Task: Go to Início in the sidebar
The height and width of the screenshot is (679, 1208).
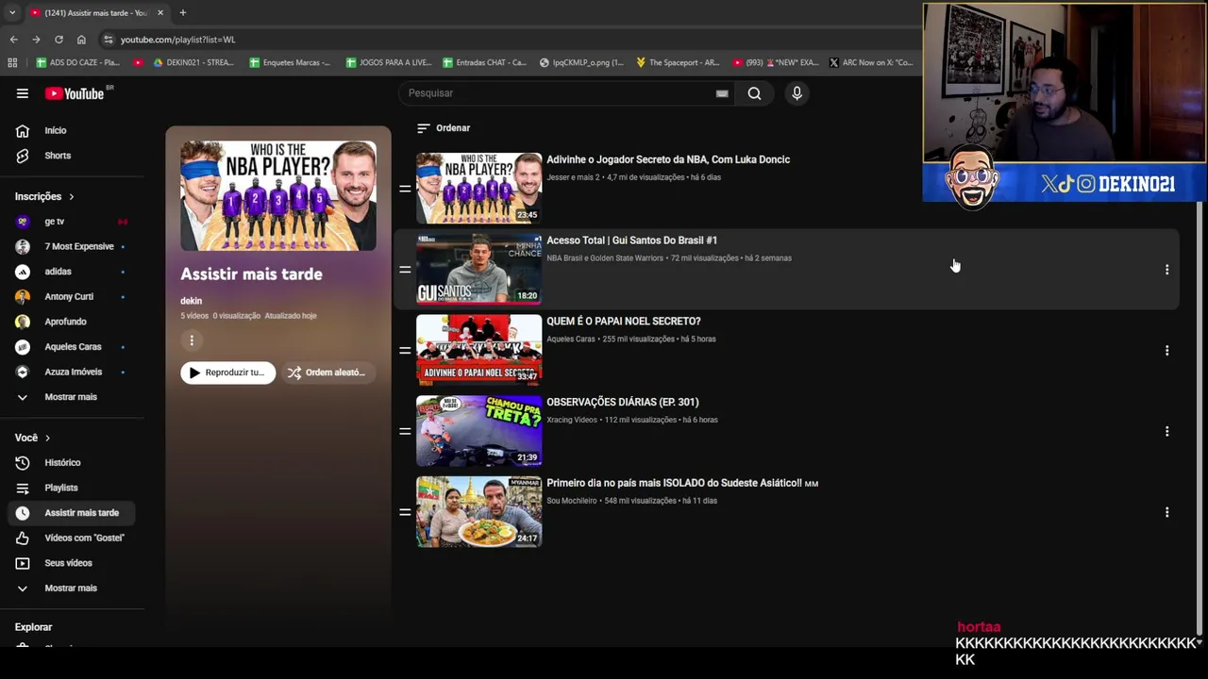Action: point(56,130)
